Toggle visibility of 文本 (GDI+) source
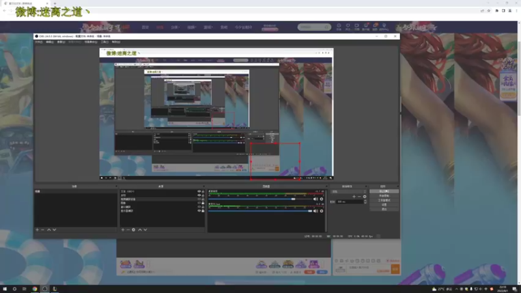 click(x=199, y=191)
